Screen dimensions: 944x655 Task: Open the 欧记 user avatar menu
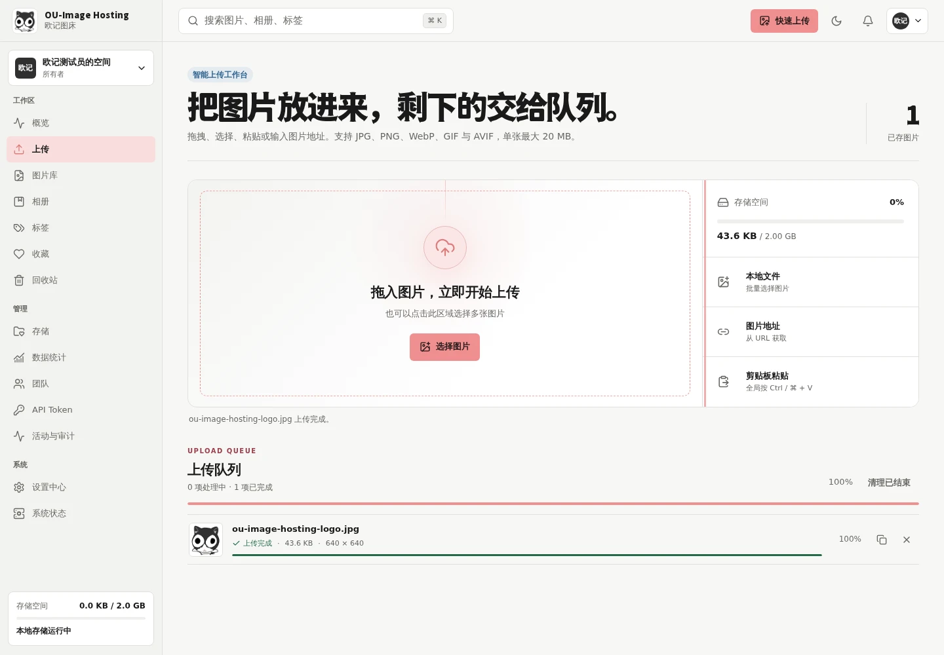point(907,21)
